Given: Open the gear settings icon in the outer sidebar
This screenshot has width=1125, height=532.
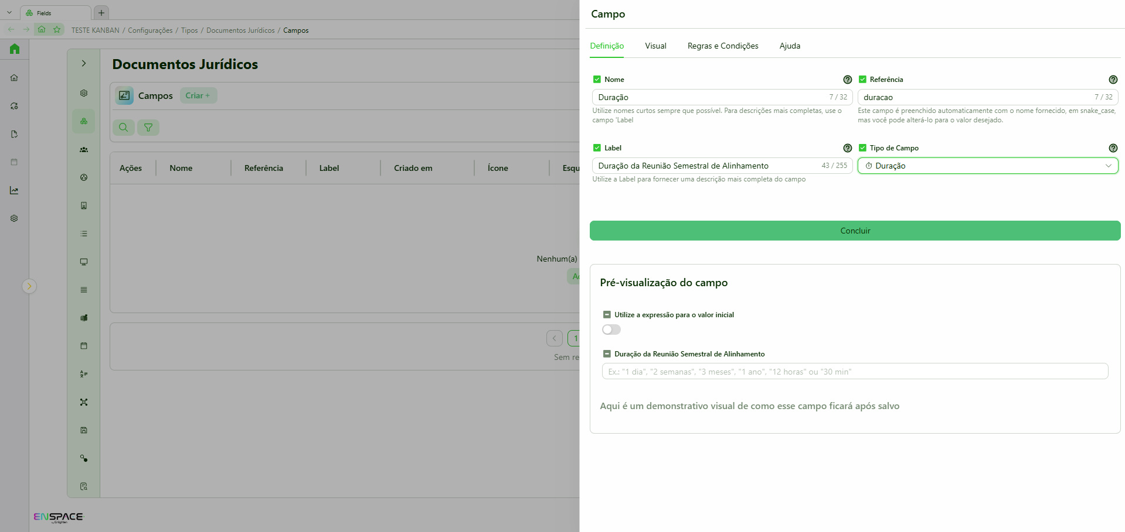Looking at the screenshot, I should click(14, 218).
